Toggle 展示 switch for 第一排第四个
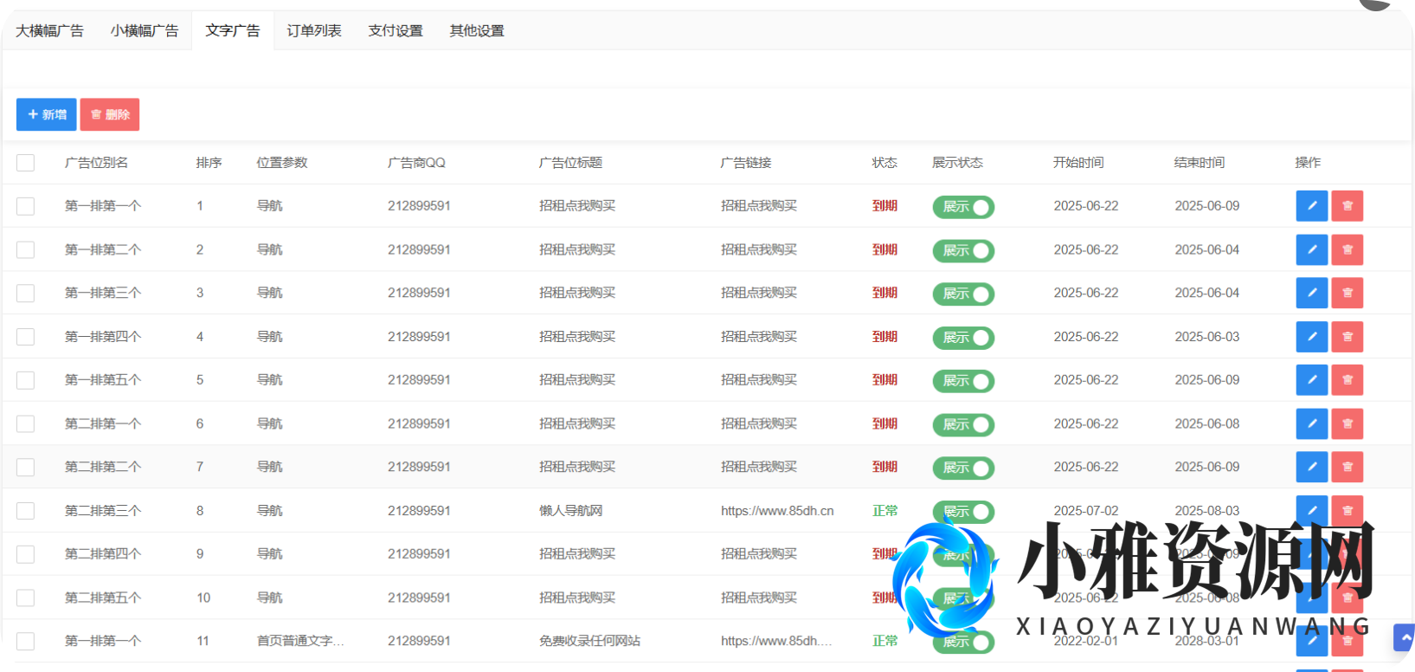The height and width of the screenshot is (672, 1415). point(963,338)
